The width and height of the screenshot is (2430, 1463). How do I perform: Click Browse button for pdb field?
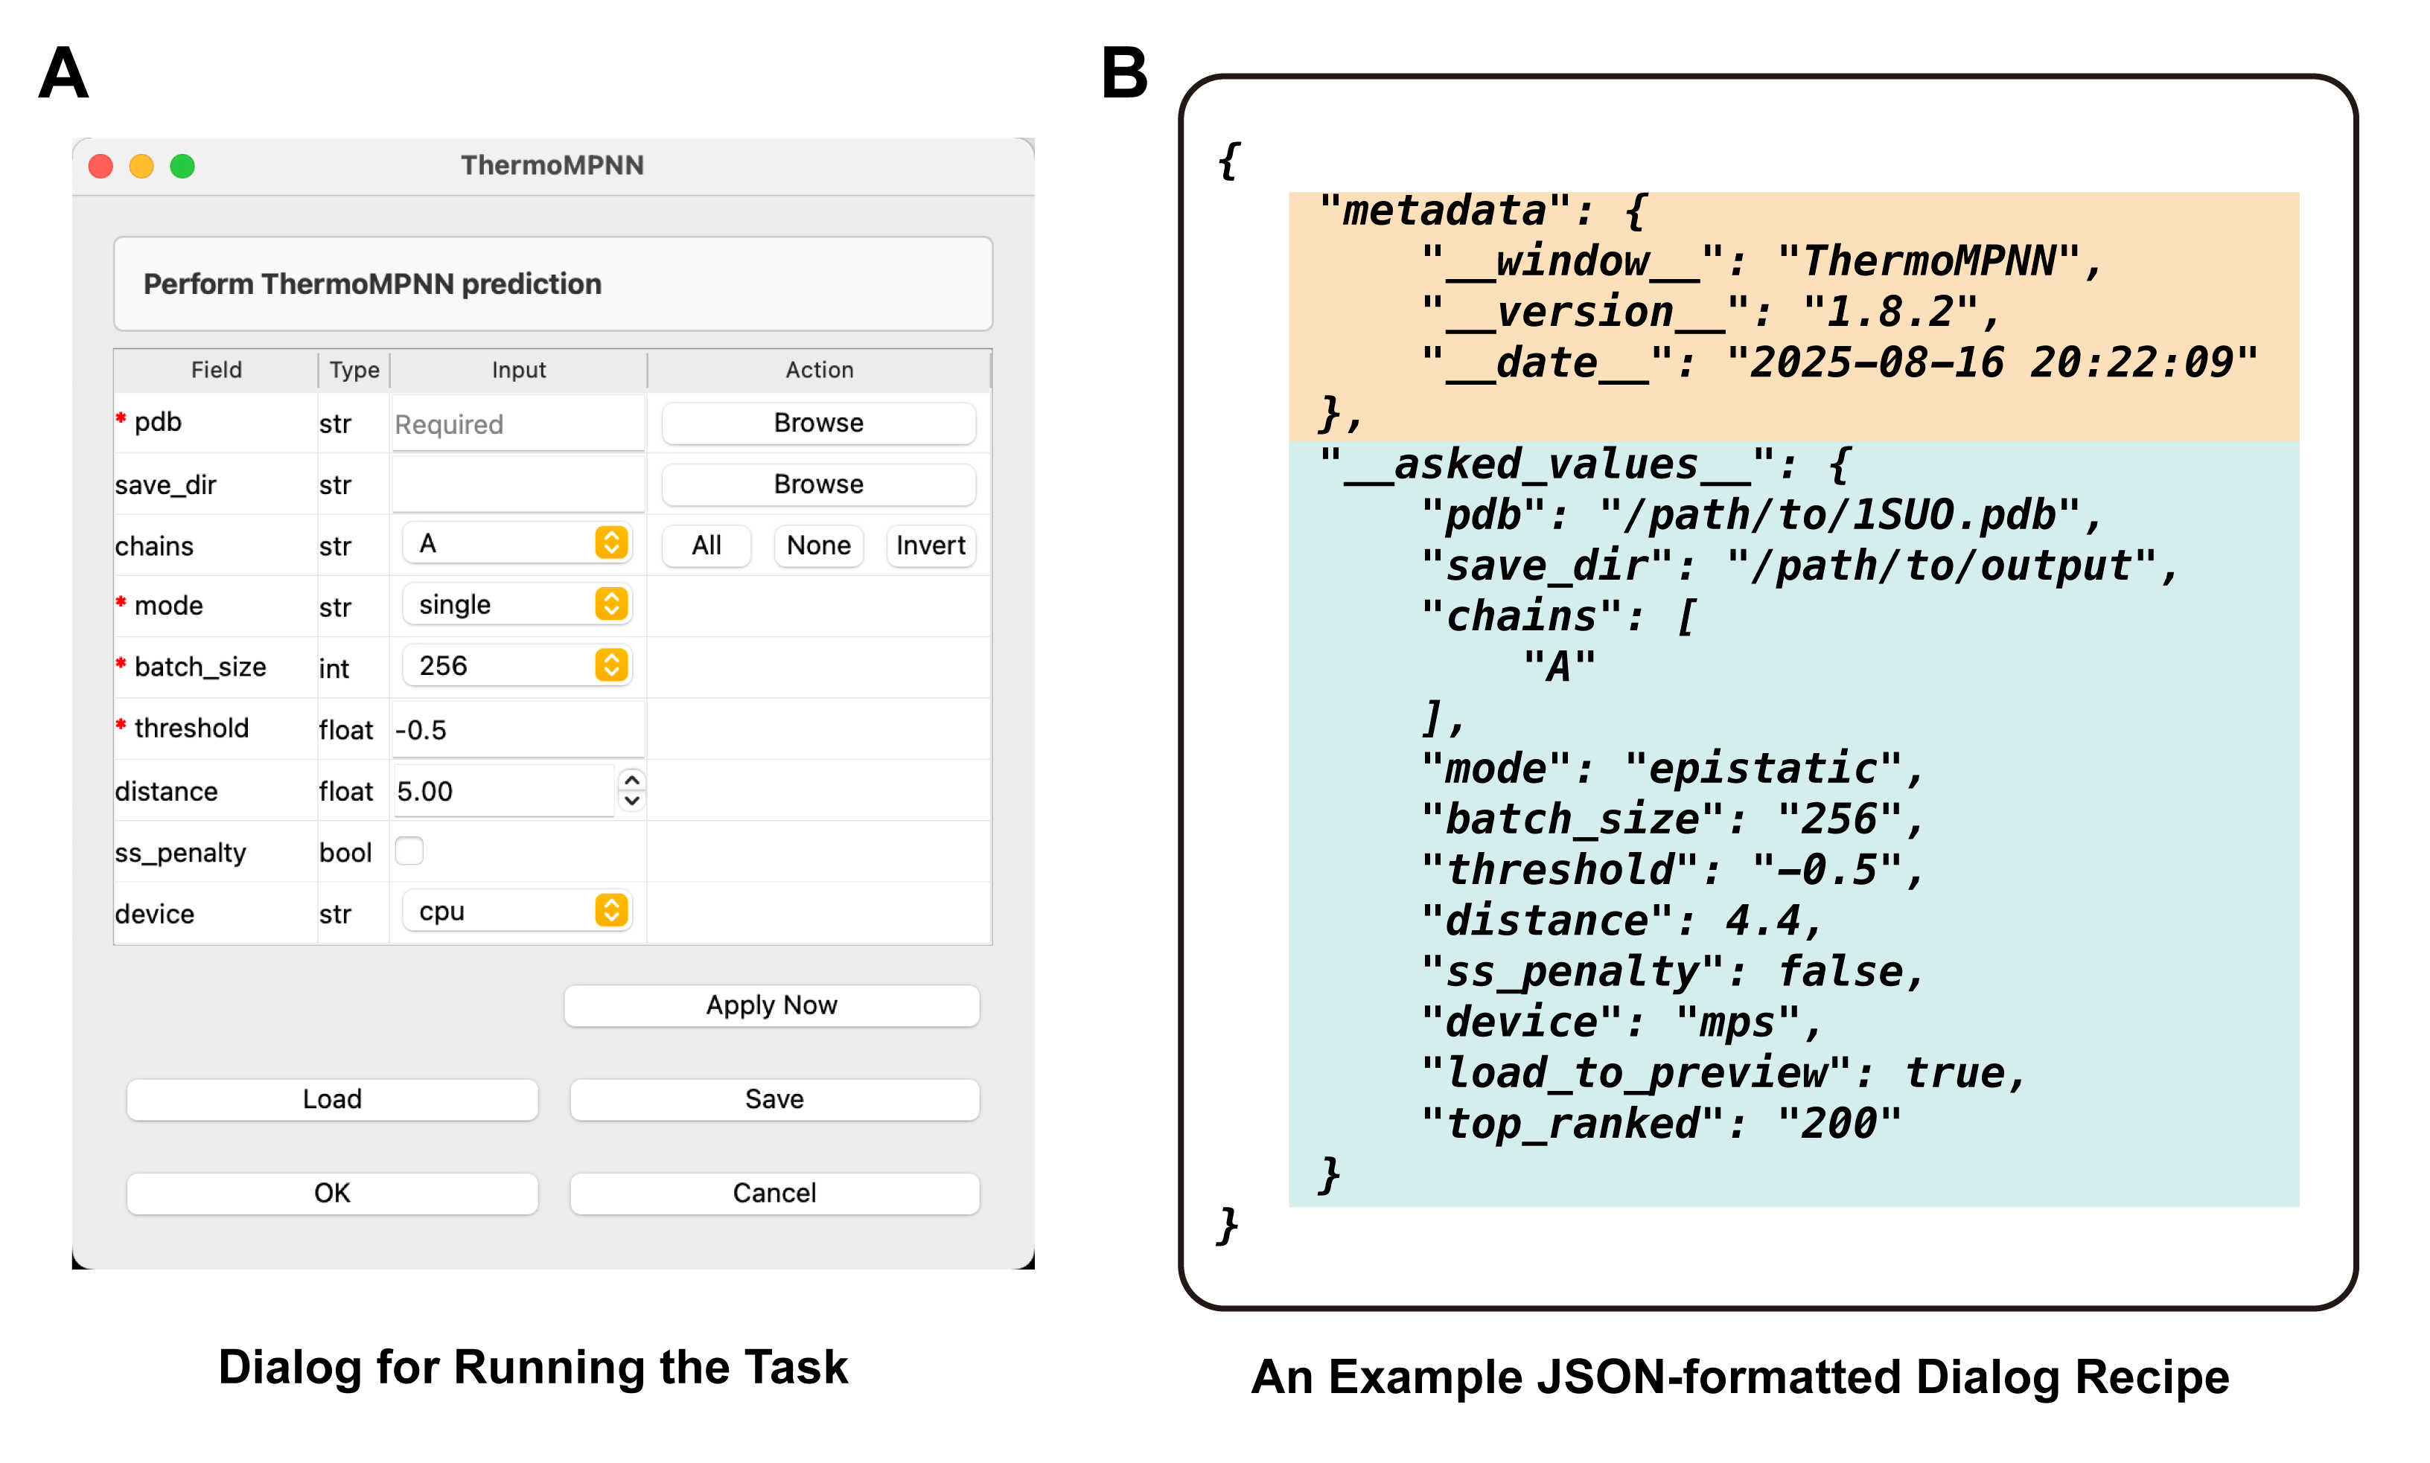pos(818,423)
